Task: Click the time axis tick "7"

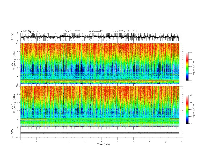Action: point(134,142)
